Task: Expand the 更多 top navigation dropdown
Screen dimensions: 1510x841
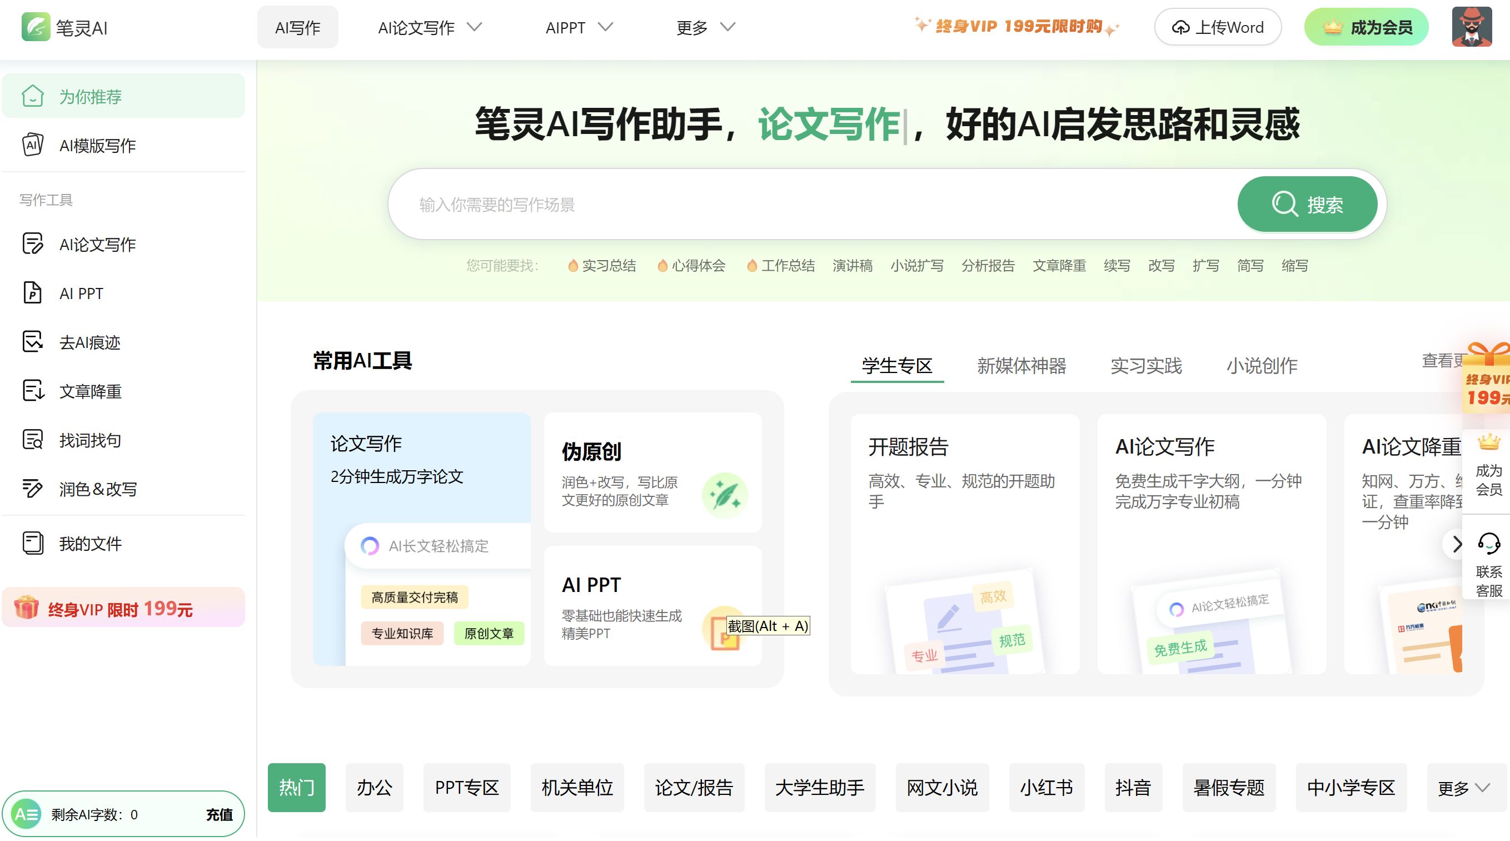Action: pos(727,27)
